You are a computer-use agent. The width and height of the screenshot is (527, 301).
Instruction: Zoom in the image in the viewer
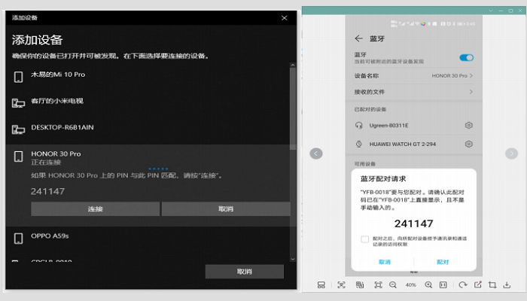tap(428, 285)
